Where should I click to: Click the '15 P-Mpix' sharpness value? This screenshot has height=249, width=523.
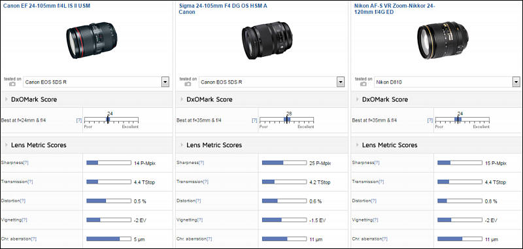496,163
